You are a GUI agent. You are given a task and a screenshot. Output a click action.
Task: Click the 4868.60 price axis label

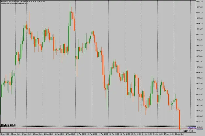[200, 13]
